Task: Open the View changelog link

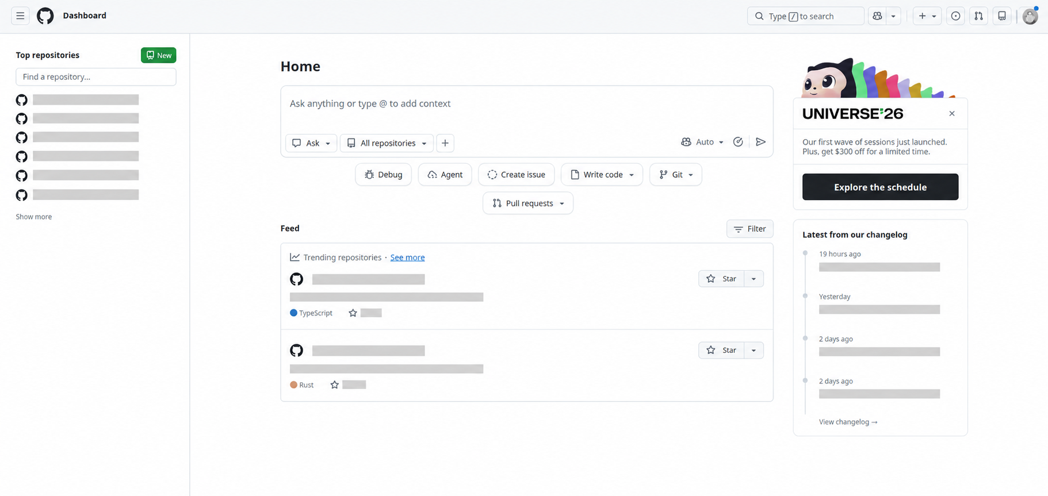Action: (x=848, y=422)
